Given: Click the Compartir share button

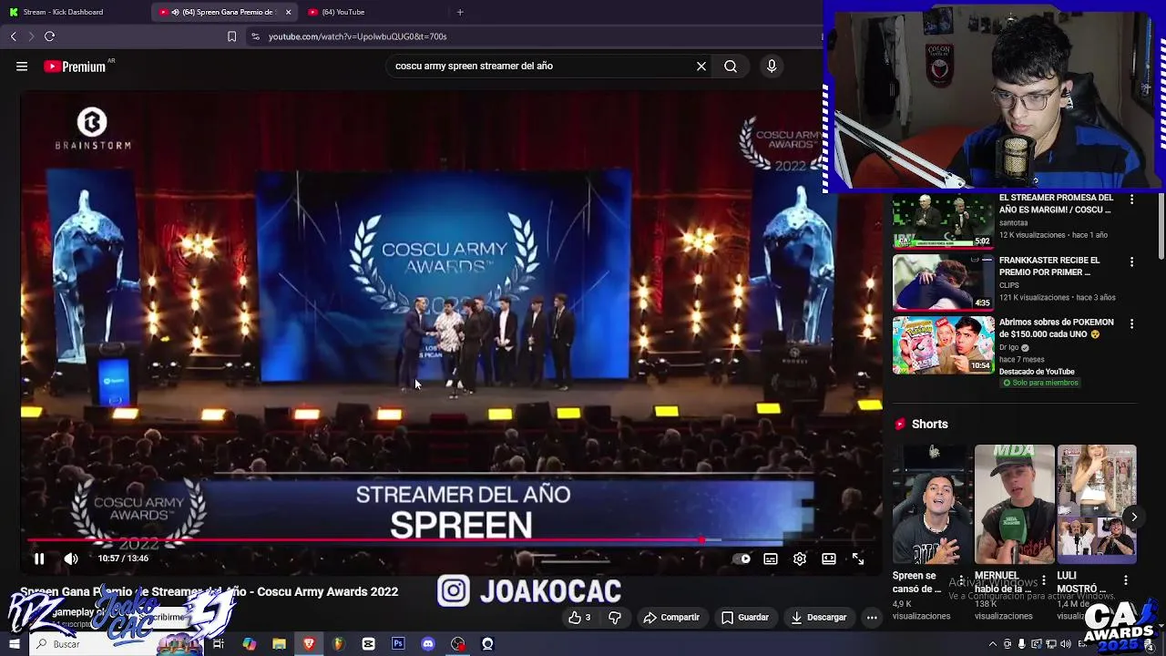Looking at the screenshot, I should point(671,617).
